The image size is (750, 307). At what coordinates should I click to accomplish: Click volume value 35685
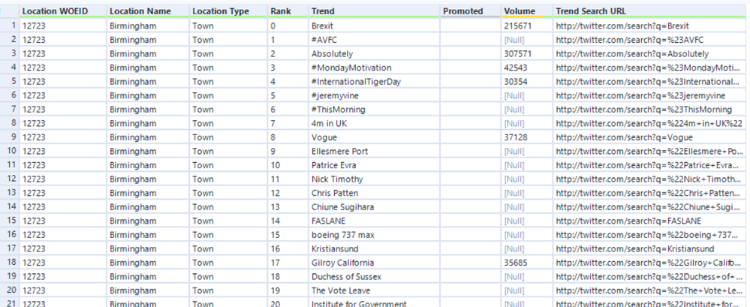527,263
